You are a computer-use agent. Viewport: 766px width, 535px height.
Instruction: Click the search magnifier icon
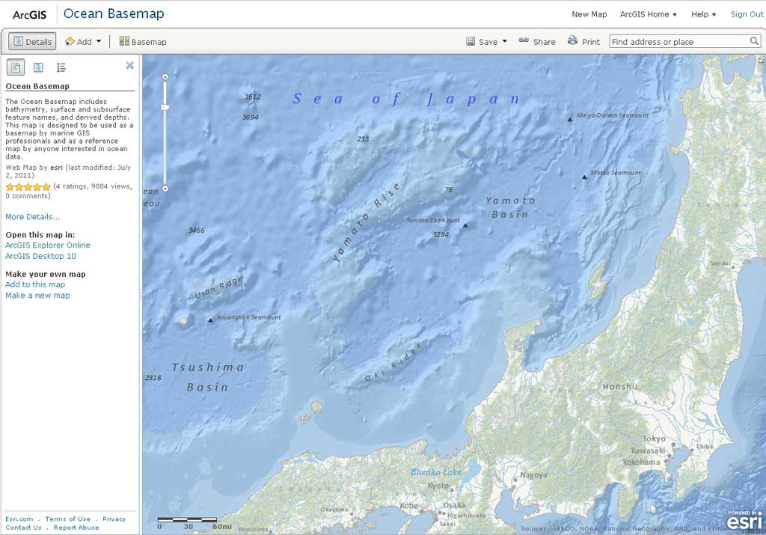pyautogui.click(x=754, y=41)
